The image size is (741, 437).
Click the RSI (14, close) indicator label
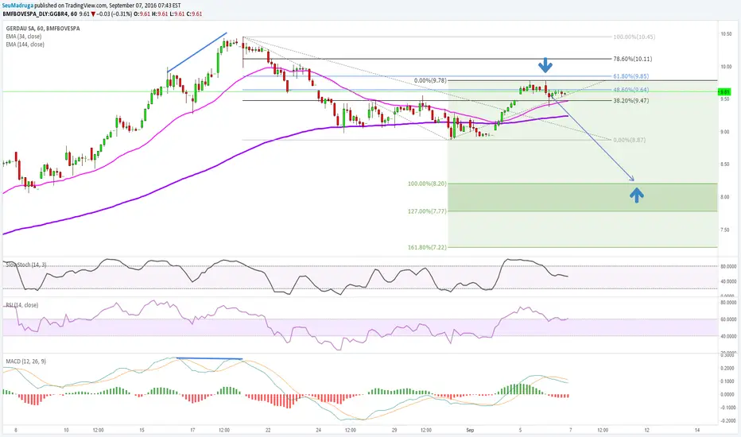(22, 305)
